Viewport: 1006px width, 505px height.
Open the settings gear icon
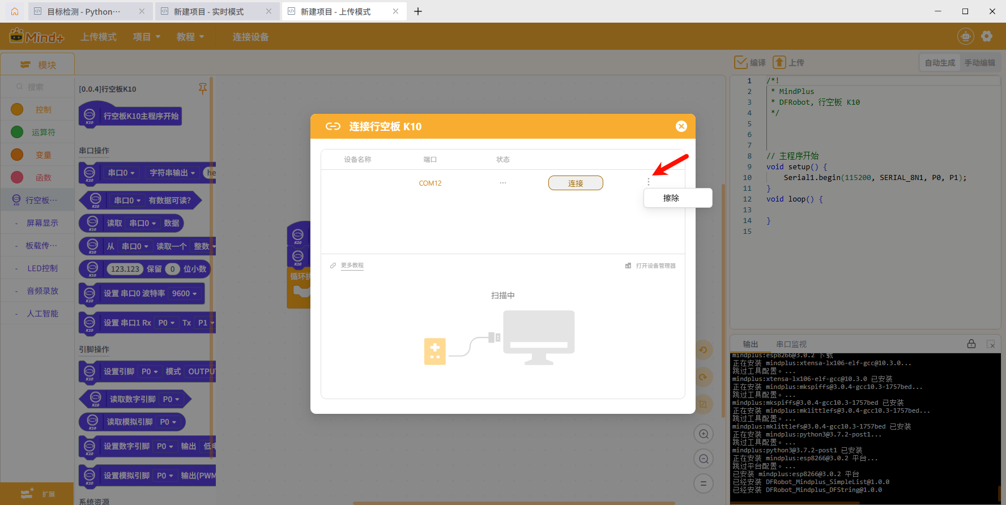click(987, 36)
